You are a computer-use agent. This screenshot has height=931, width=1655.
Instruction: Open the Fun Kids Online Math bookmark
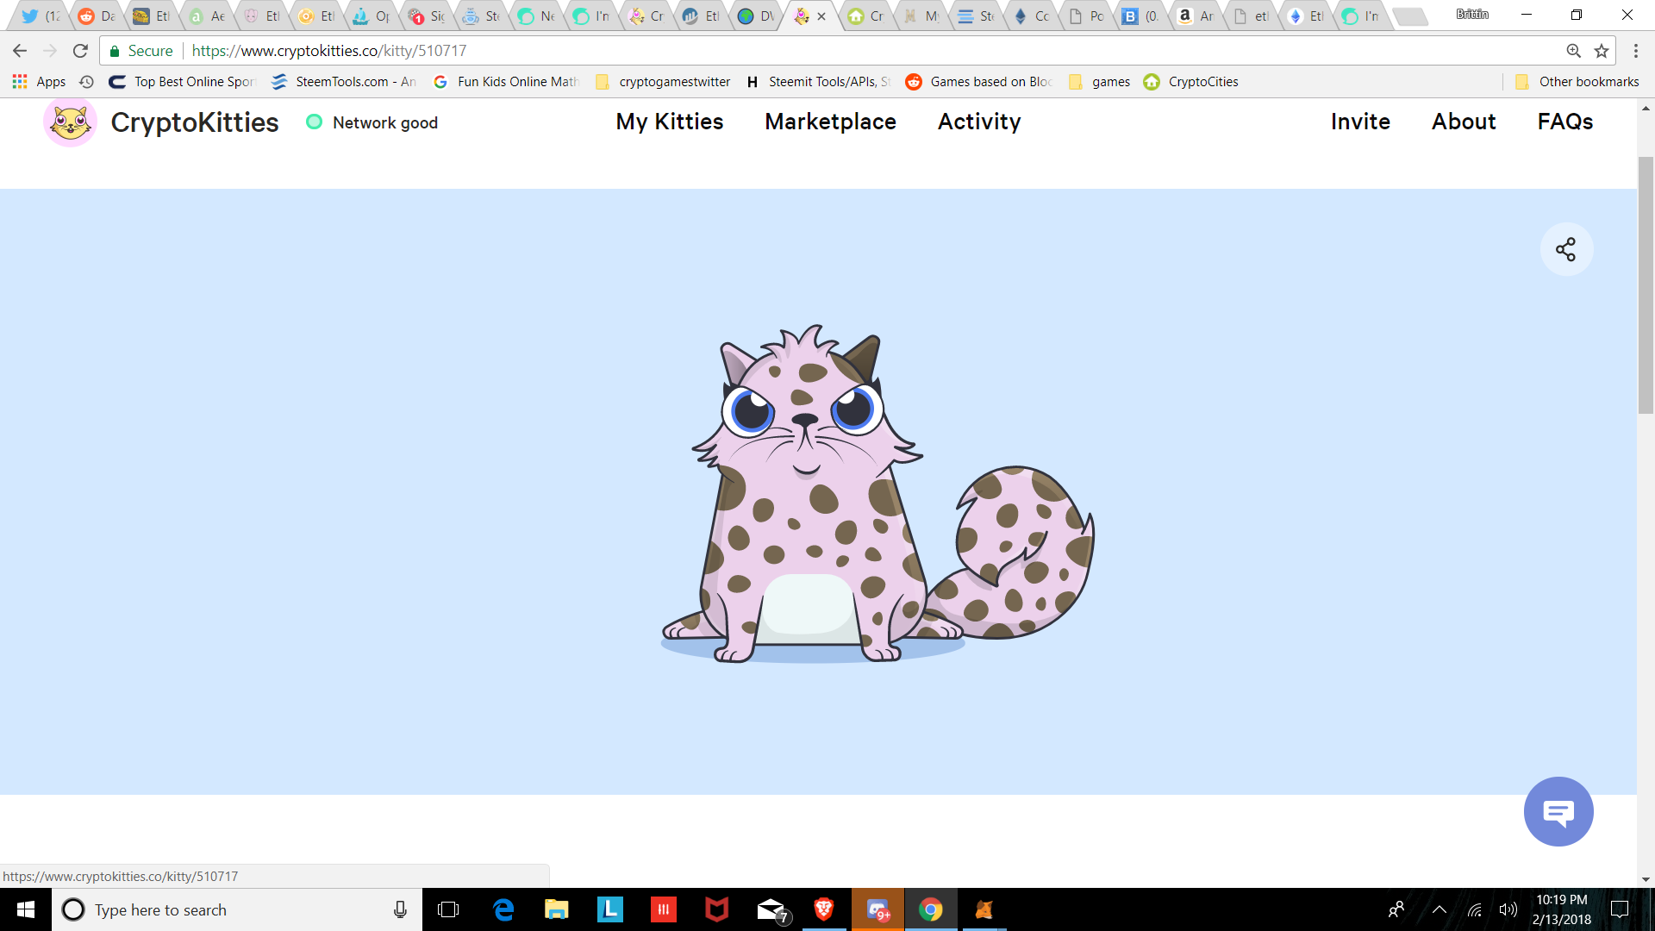506,82
